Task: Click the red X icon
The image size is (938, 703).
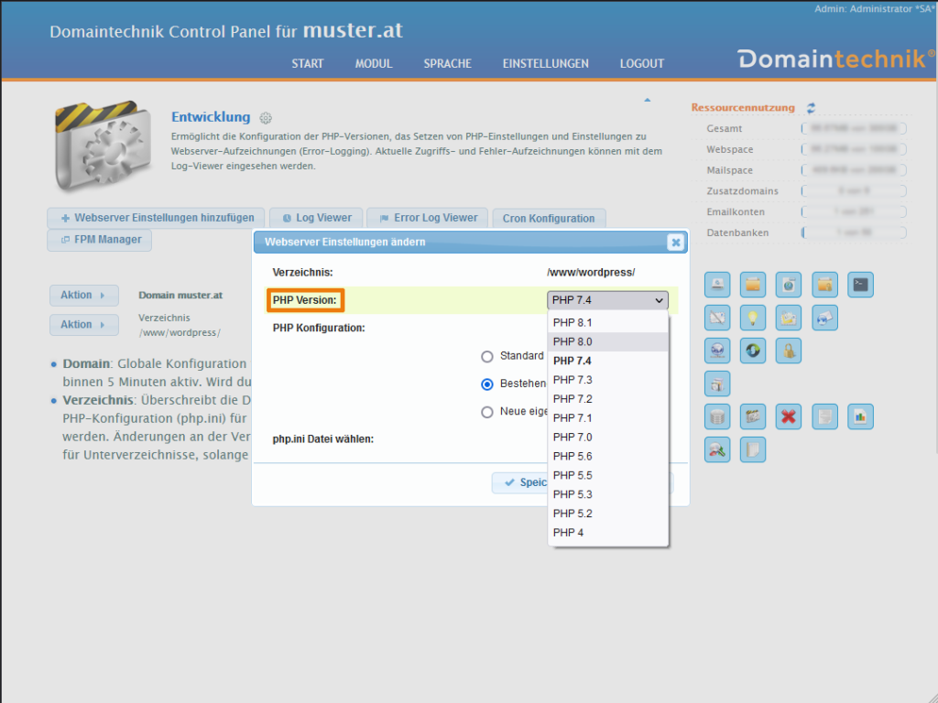Action: (789, 417)
